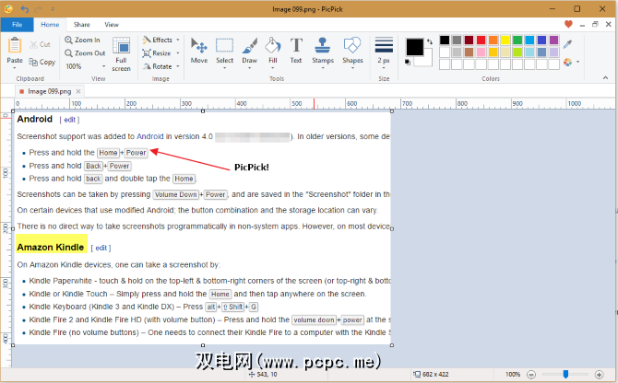Pick the Fill bucket tool

pyautogui.click(x=273, y=51)
